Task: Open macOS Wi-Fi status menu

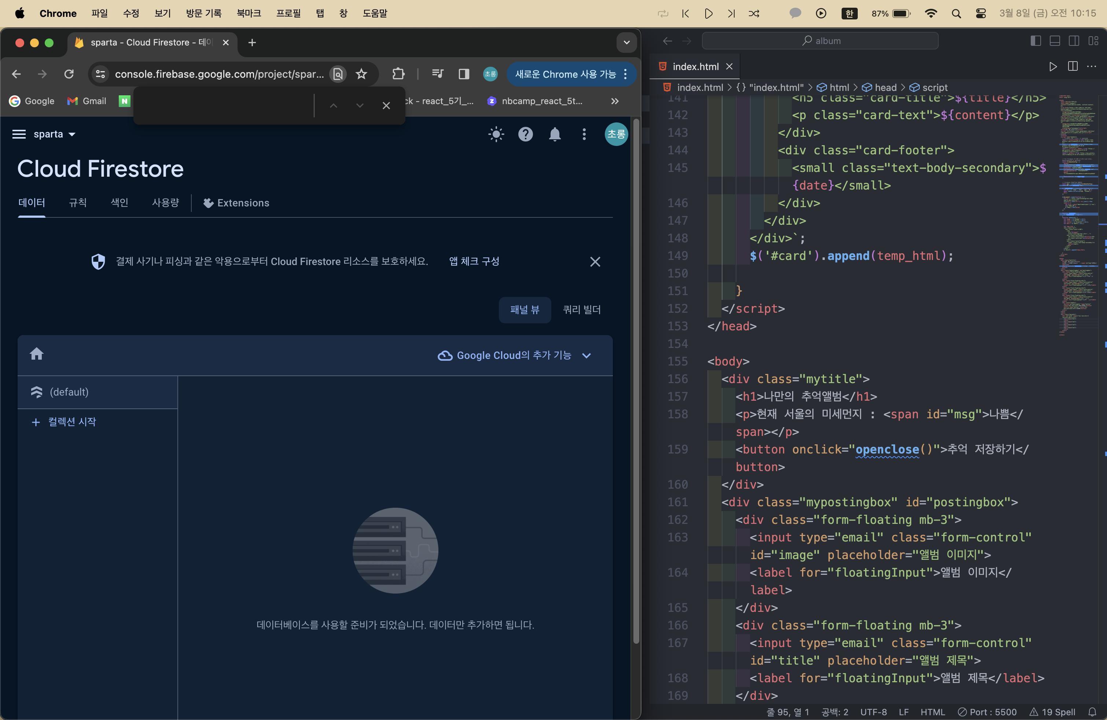Action: pyautogui.click(x=931, y=14)
